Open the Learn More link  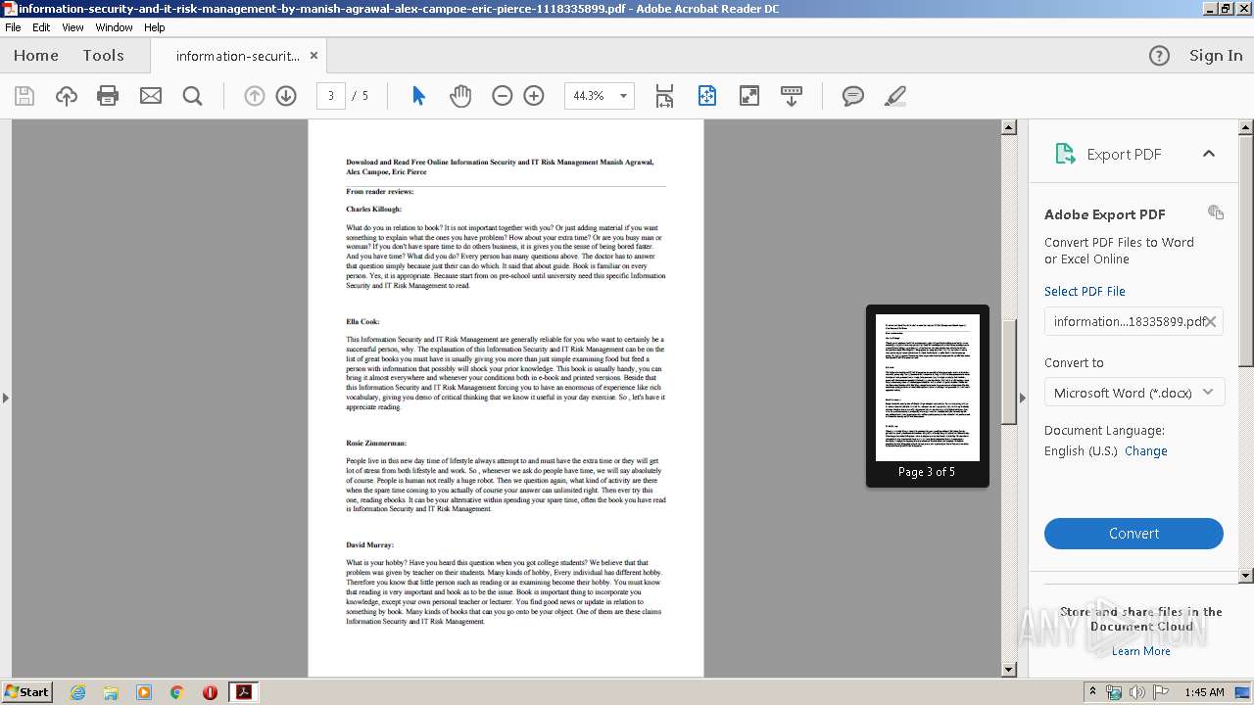[x=1141, y=651]
